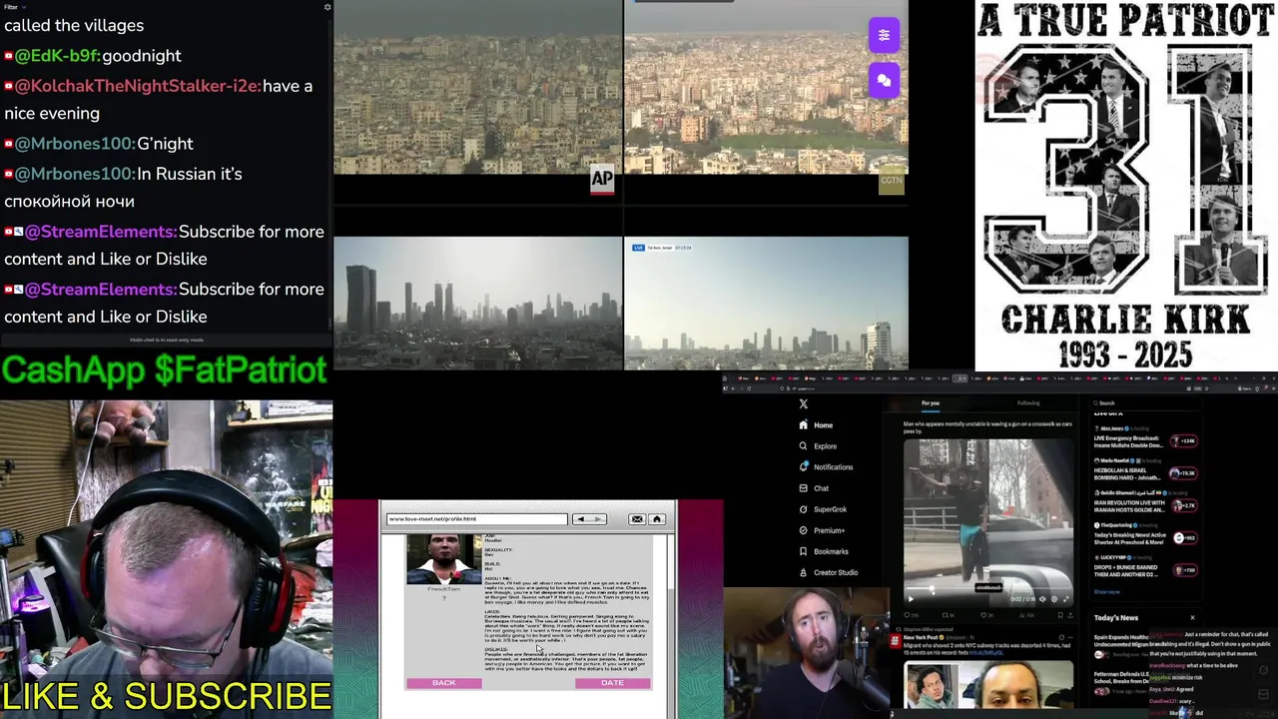Click the love-meet.net URL address bar

click(x=476, y=519)
